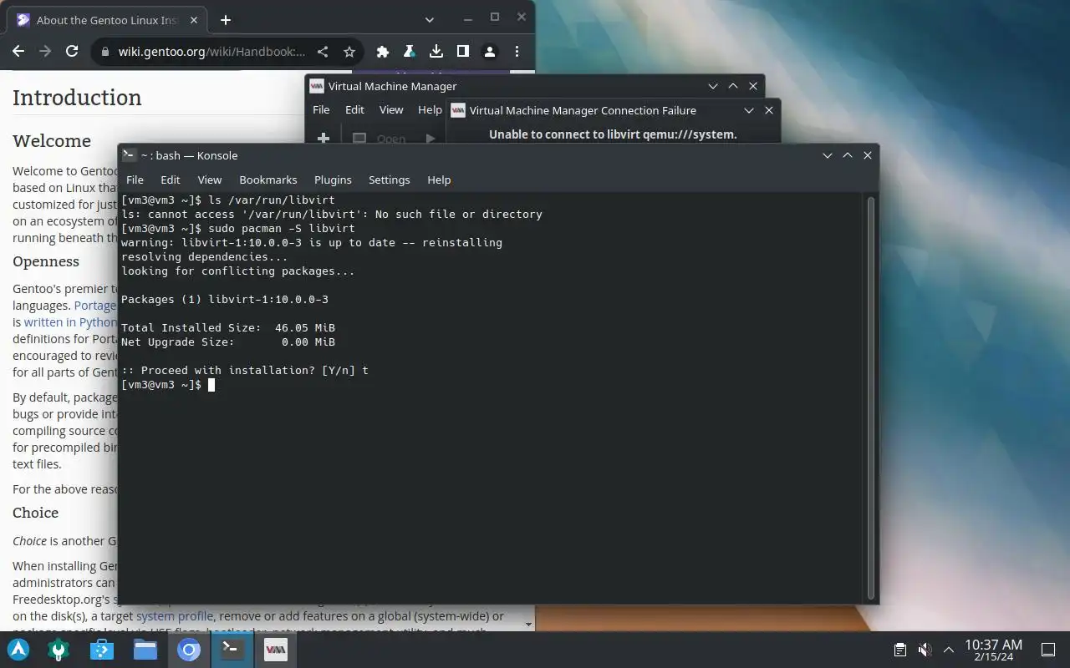
Task: Open the muted volume tray icon
Action: coord(925,650)
